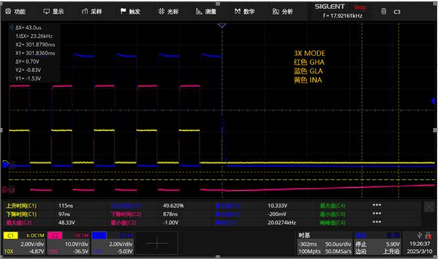Open the 采样 acquisition menu

point(92,12)
